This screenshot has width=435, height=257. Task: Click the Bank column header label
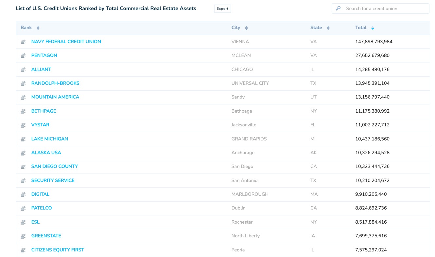tap(26, 28)
